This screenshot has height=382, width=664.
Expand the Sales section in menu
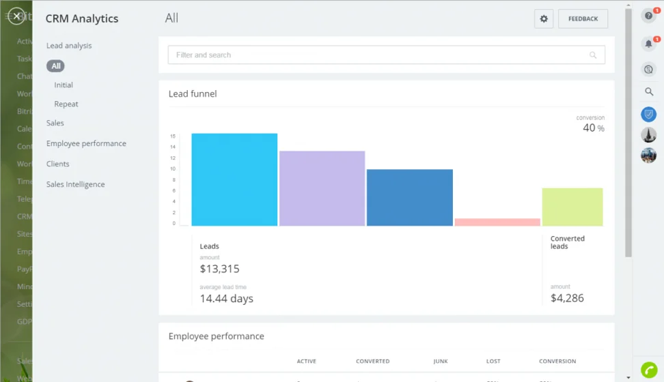(55, 123)
